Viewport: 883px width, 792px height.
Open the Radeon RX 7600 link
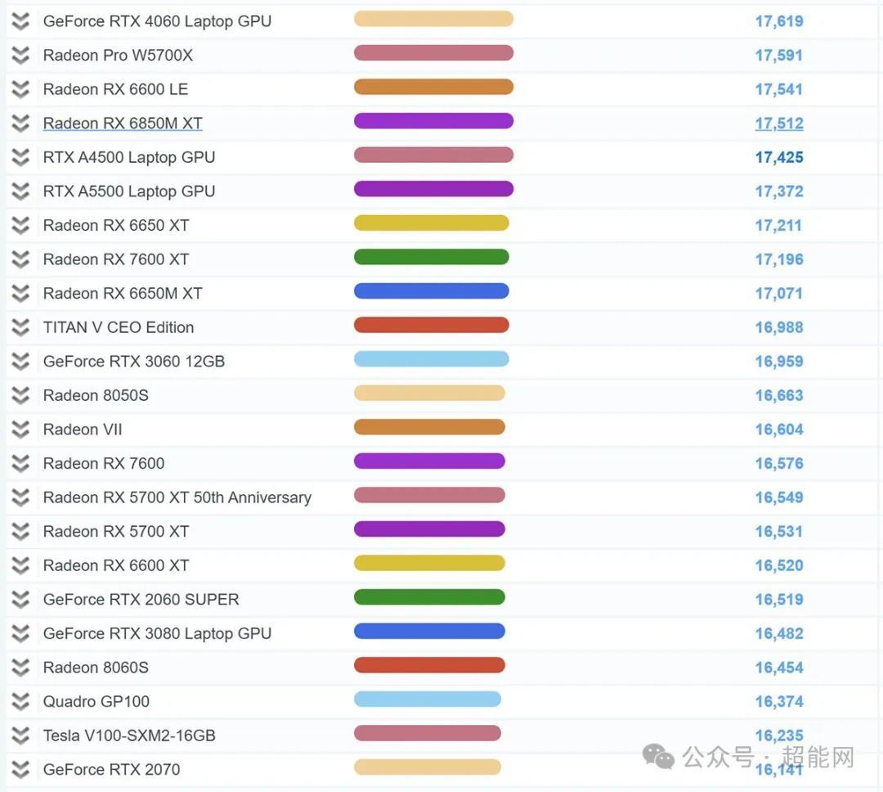pos(104,463)
